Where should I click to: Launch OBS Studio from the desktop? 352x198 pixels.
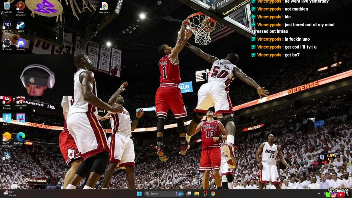(x=7, y=45)
